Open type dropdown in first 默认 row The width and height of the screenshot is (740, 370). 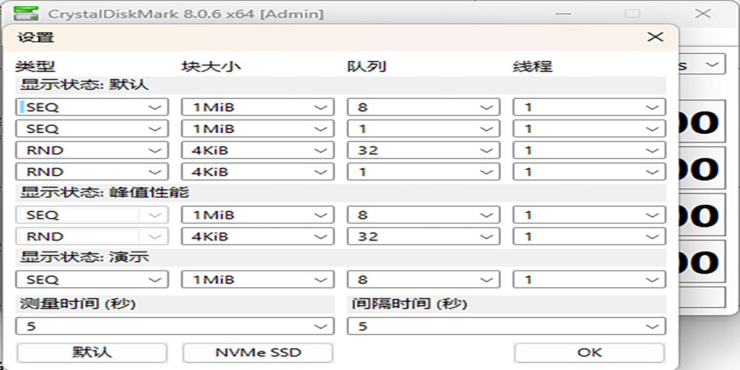(92, 107)
